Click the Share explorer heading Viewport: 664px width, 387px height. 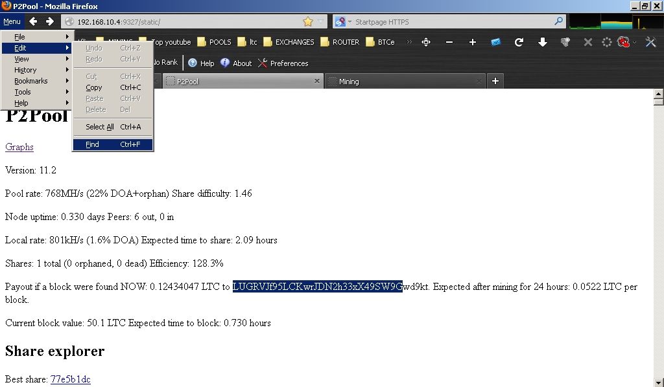(54, 351)
